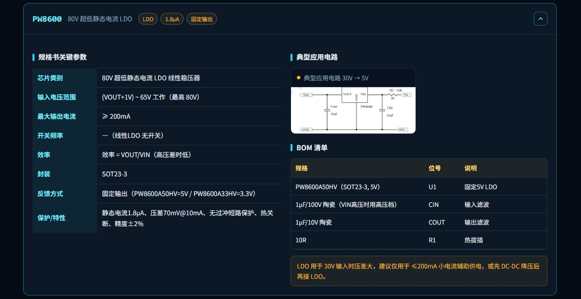Click the orange LDO 30V input warning note
The height and width of the screenshot is (299, 581).
[x=419, y=271]
